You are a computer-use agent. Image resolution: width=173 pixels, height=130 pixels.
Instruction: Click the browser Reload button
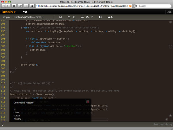[14, 5]
